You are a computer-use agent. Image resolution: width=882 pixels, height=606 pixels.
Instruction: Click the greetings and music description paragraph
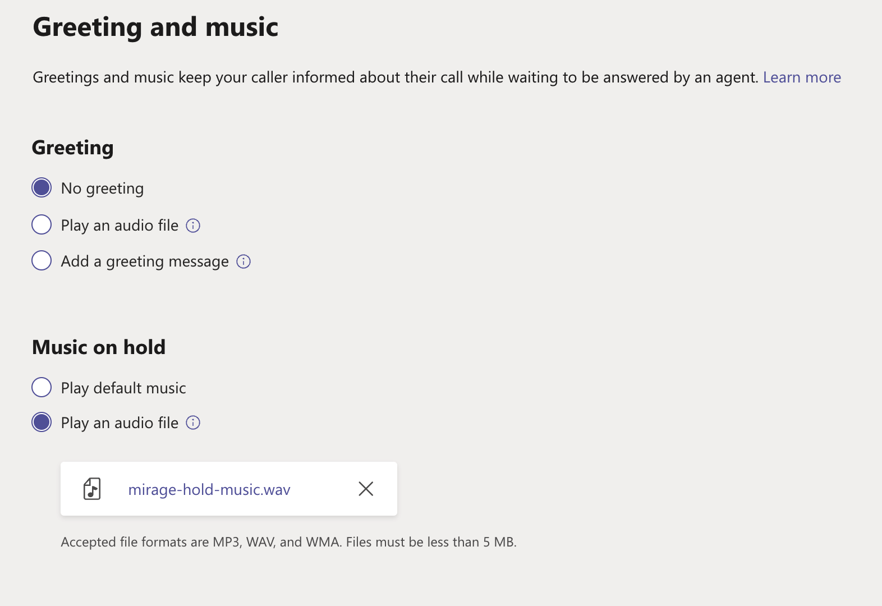tap(396, 77)
